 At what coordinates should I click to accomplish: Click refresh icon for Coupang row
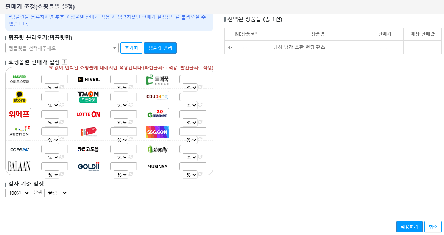(x=200, y=104)
